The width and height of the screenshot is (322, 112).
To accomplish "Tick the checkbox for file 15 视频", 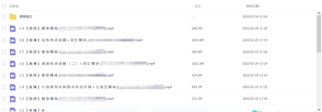I will click(4, 75).
